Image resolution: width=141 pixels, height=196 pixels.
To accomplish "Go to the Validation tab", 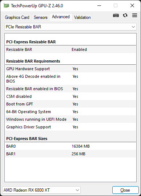I will [82, 17].
